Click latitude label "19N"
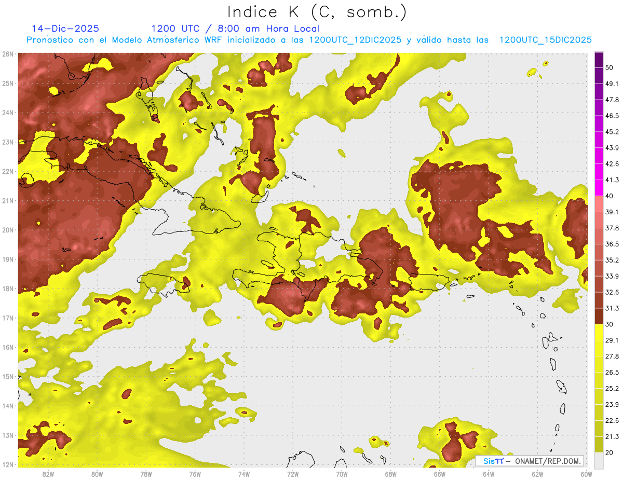This screenshot has width=623, height=481. point(8,259)
